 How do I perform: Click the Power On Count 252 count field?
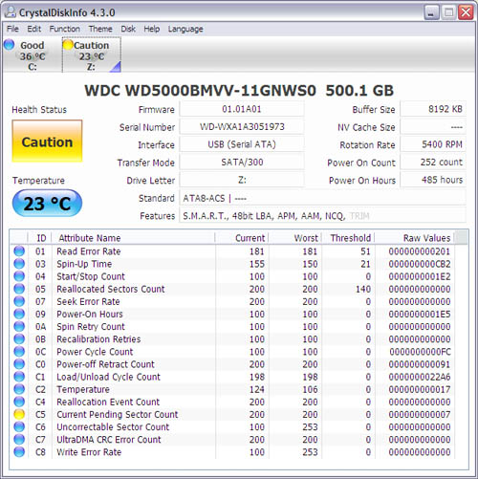433,163
